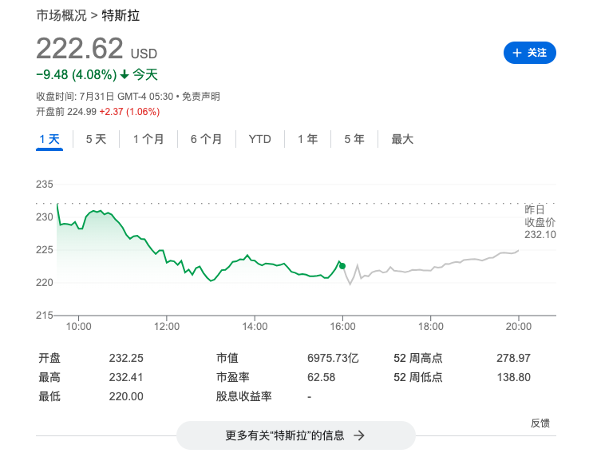Open the 免责声明 disclaimer link
597x457 pixels.
click(x=200, y=97)
